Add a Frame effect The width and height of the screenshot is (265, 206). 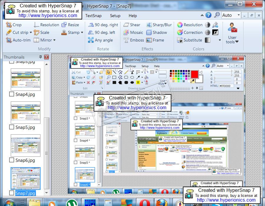(x=155, y=40)
